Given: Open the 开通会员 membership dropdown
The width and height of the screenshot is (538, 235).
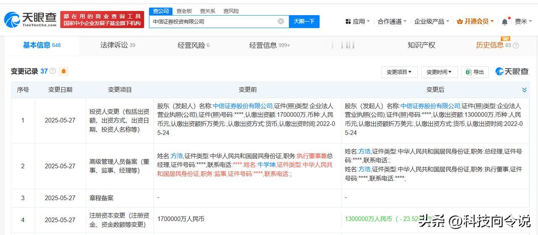Looking at the screenshot, I should [475, 21].
